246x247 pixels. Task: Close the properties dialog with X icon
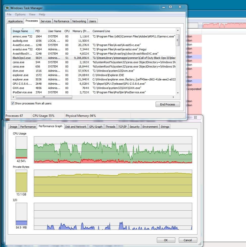point(195,117)
